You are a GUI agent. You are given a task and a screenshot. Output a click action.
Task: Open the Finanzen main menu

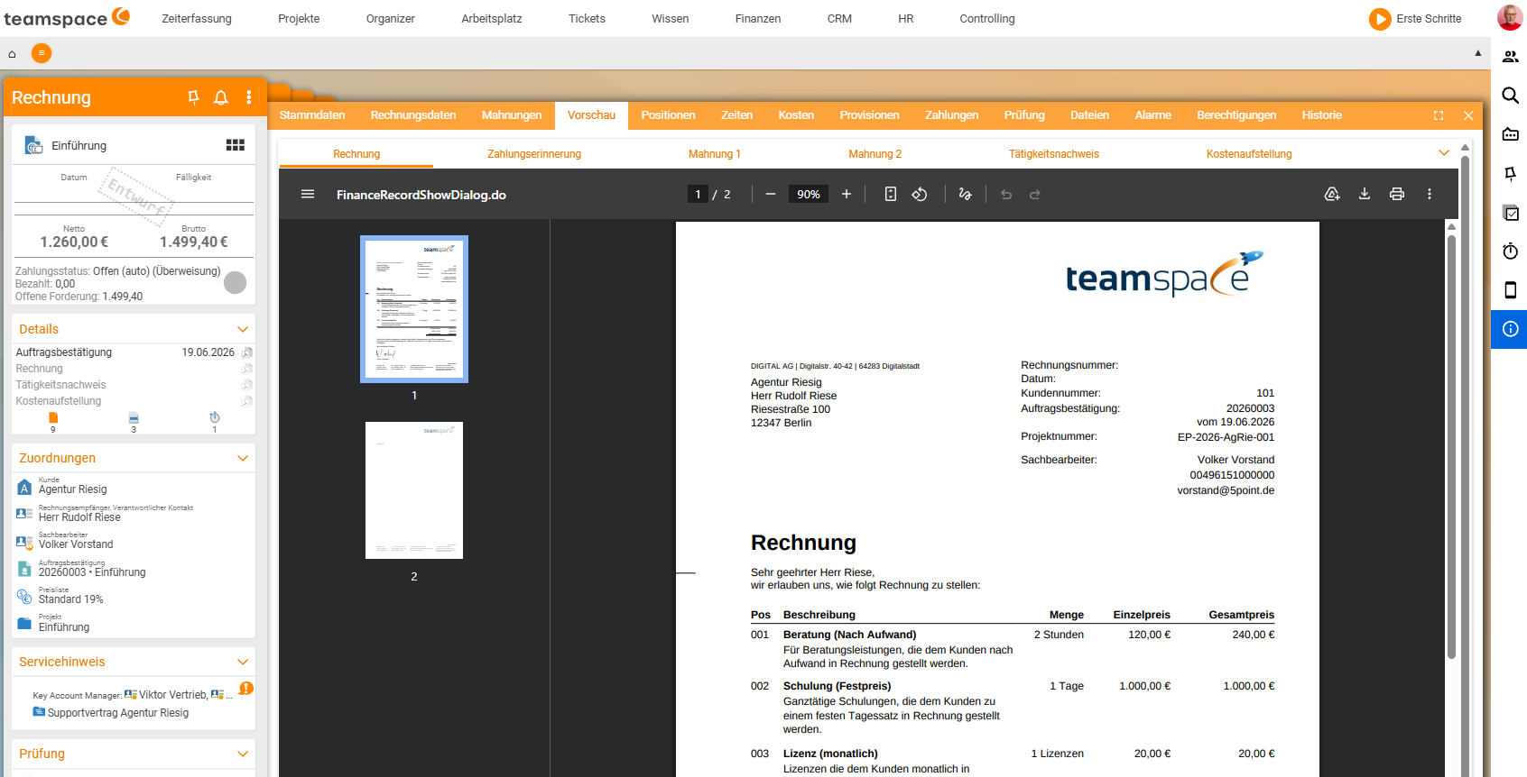click(x=758, y=18)
